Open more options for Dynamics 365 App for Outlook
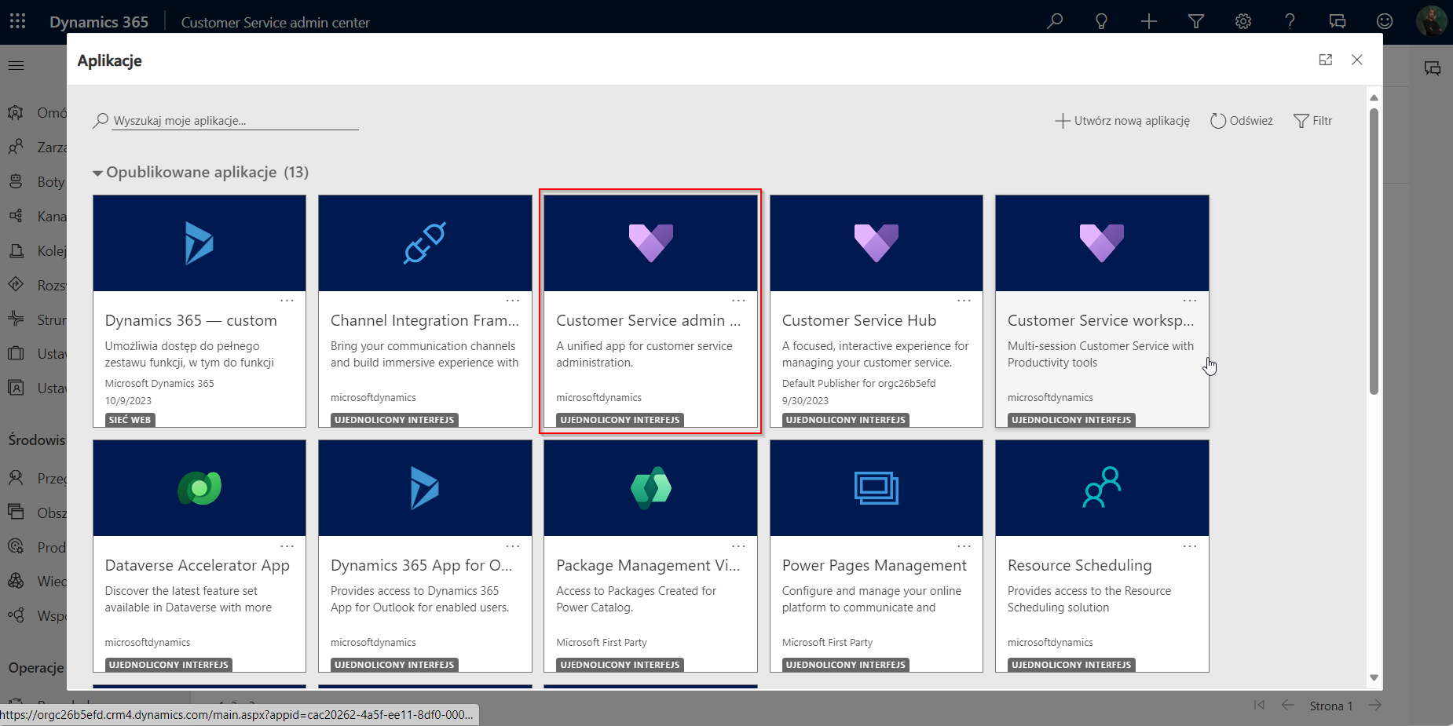The image size is (1453, 726). 513,545
